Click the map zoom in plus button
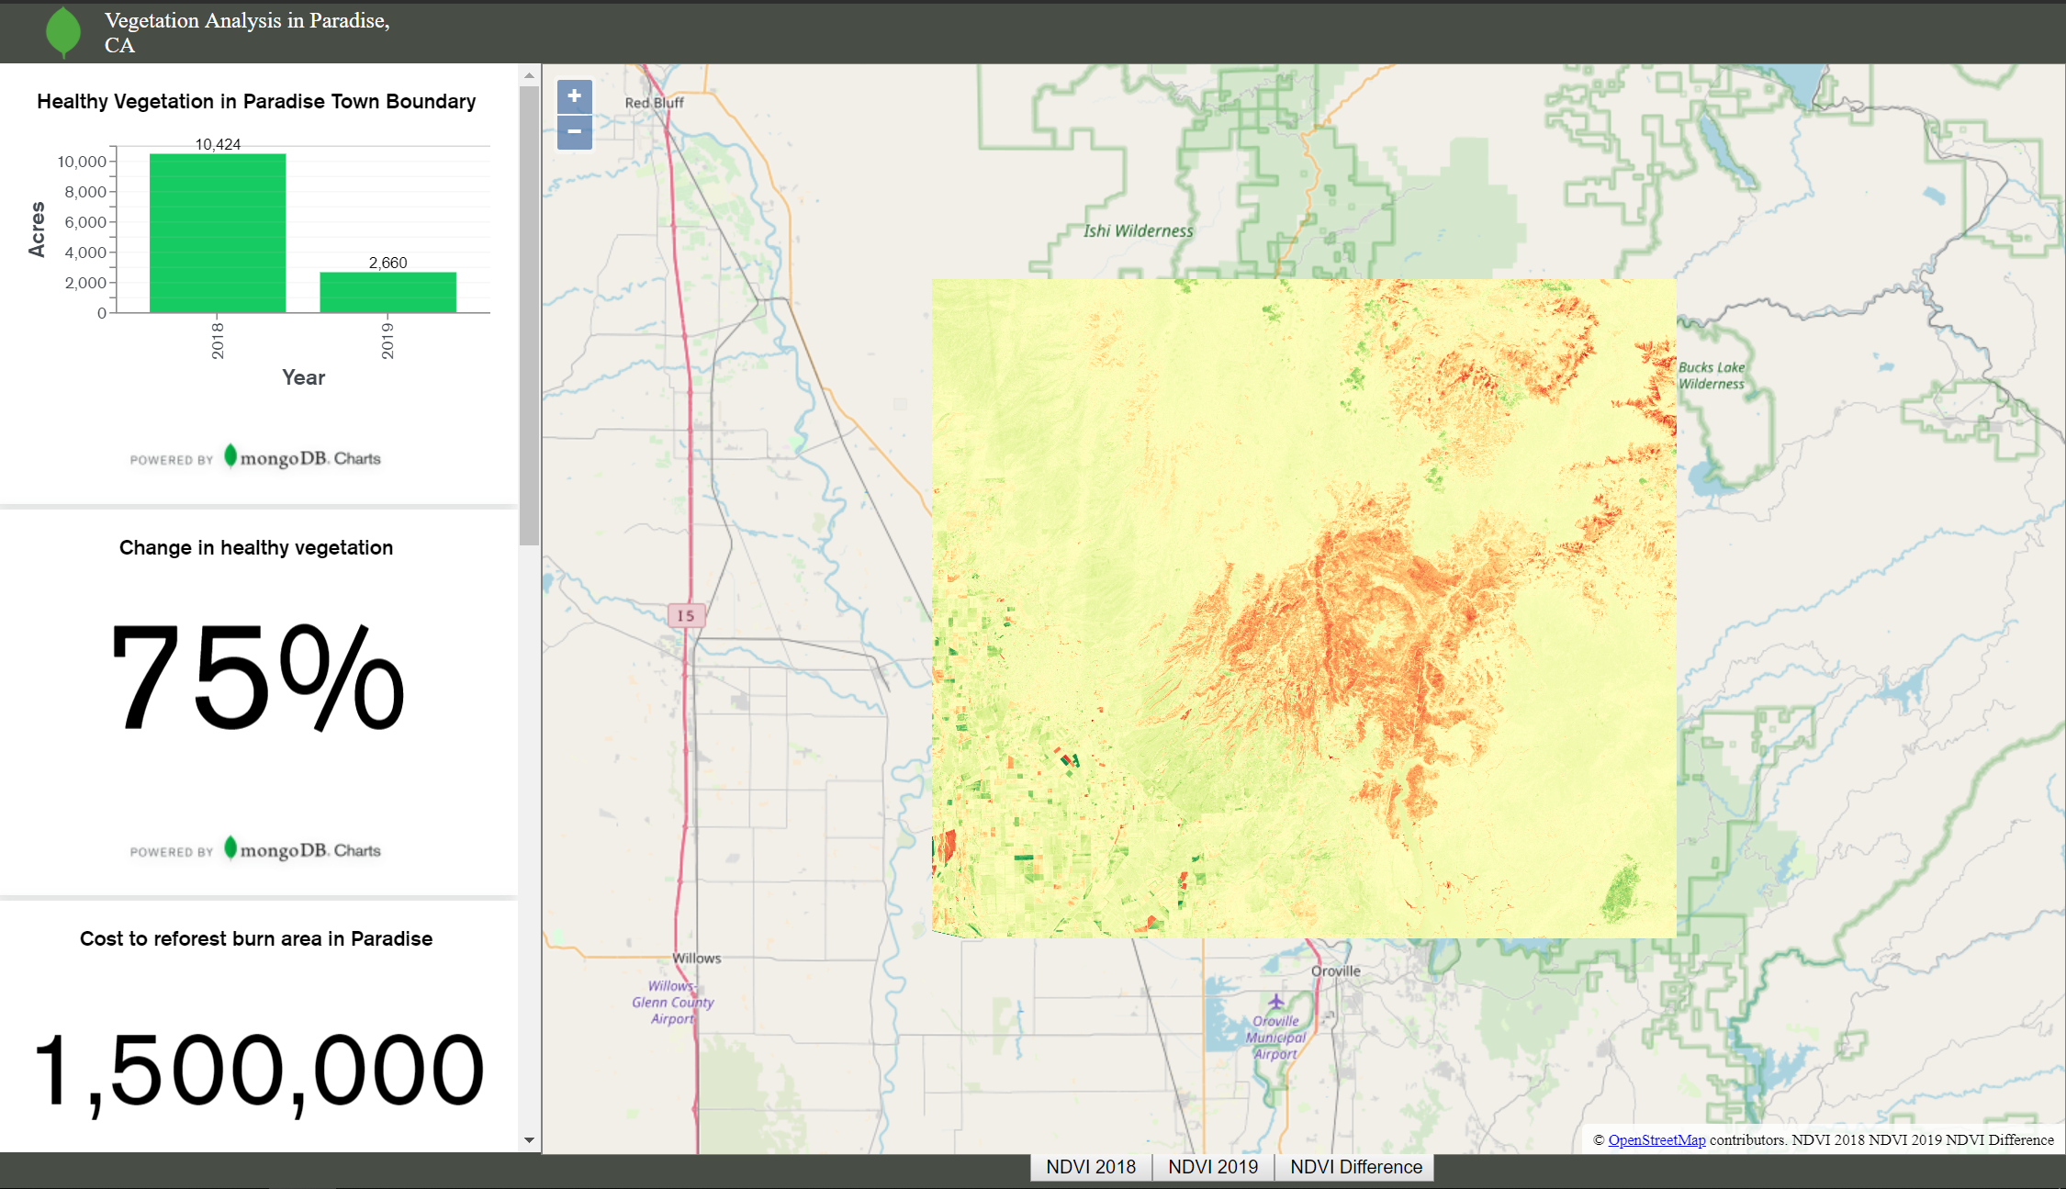Screen dimensions: 2066x1189 [574, 96]
